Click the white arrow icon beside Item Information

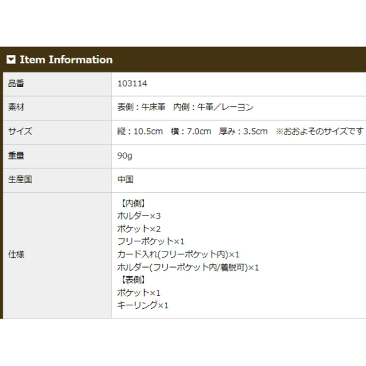pyautogui.click(x=11, y=59)
